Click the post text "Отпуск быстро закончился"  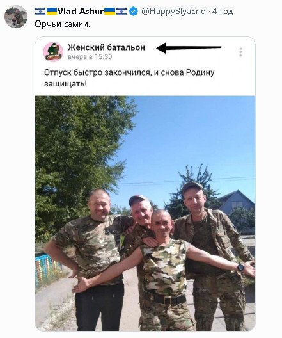[x=97, y=72]
